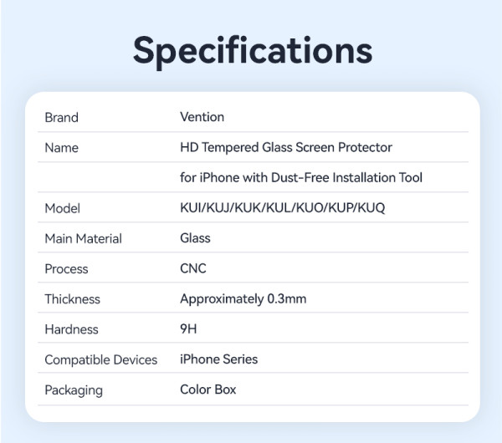The image size is (502, 443).
Task: Select the 9H hardness value
Action: pyautogui.click(x=188, y=328)
